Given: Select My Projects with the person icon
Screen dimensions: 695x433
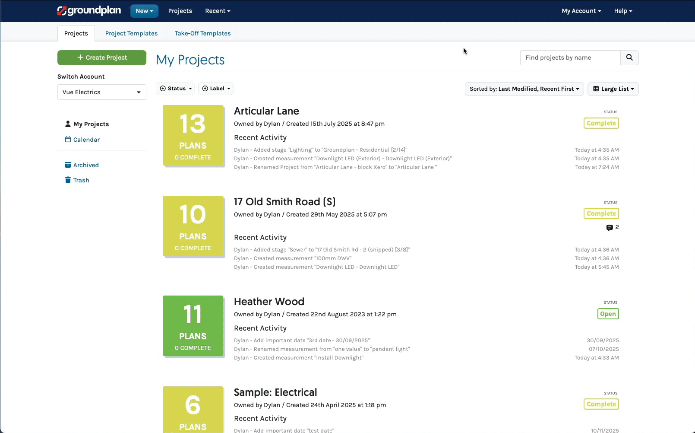Looking at the screenshot, I should tap(68, 124).
